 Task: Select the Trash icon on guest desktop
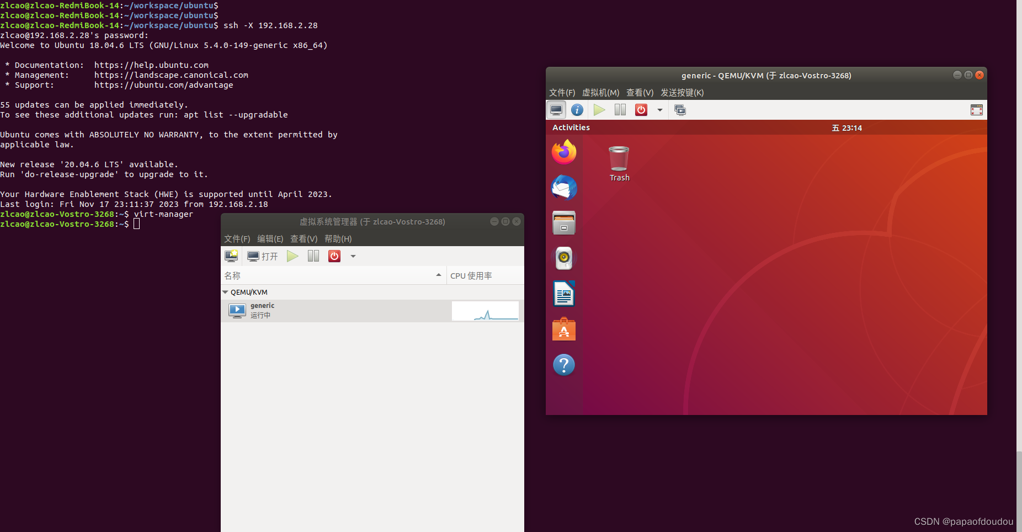pos(619,163)
